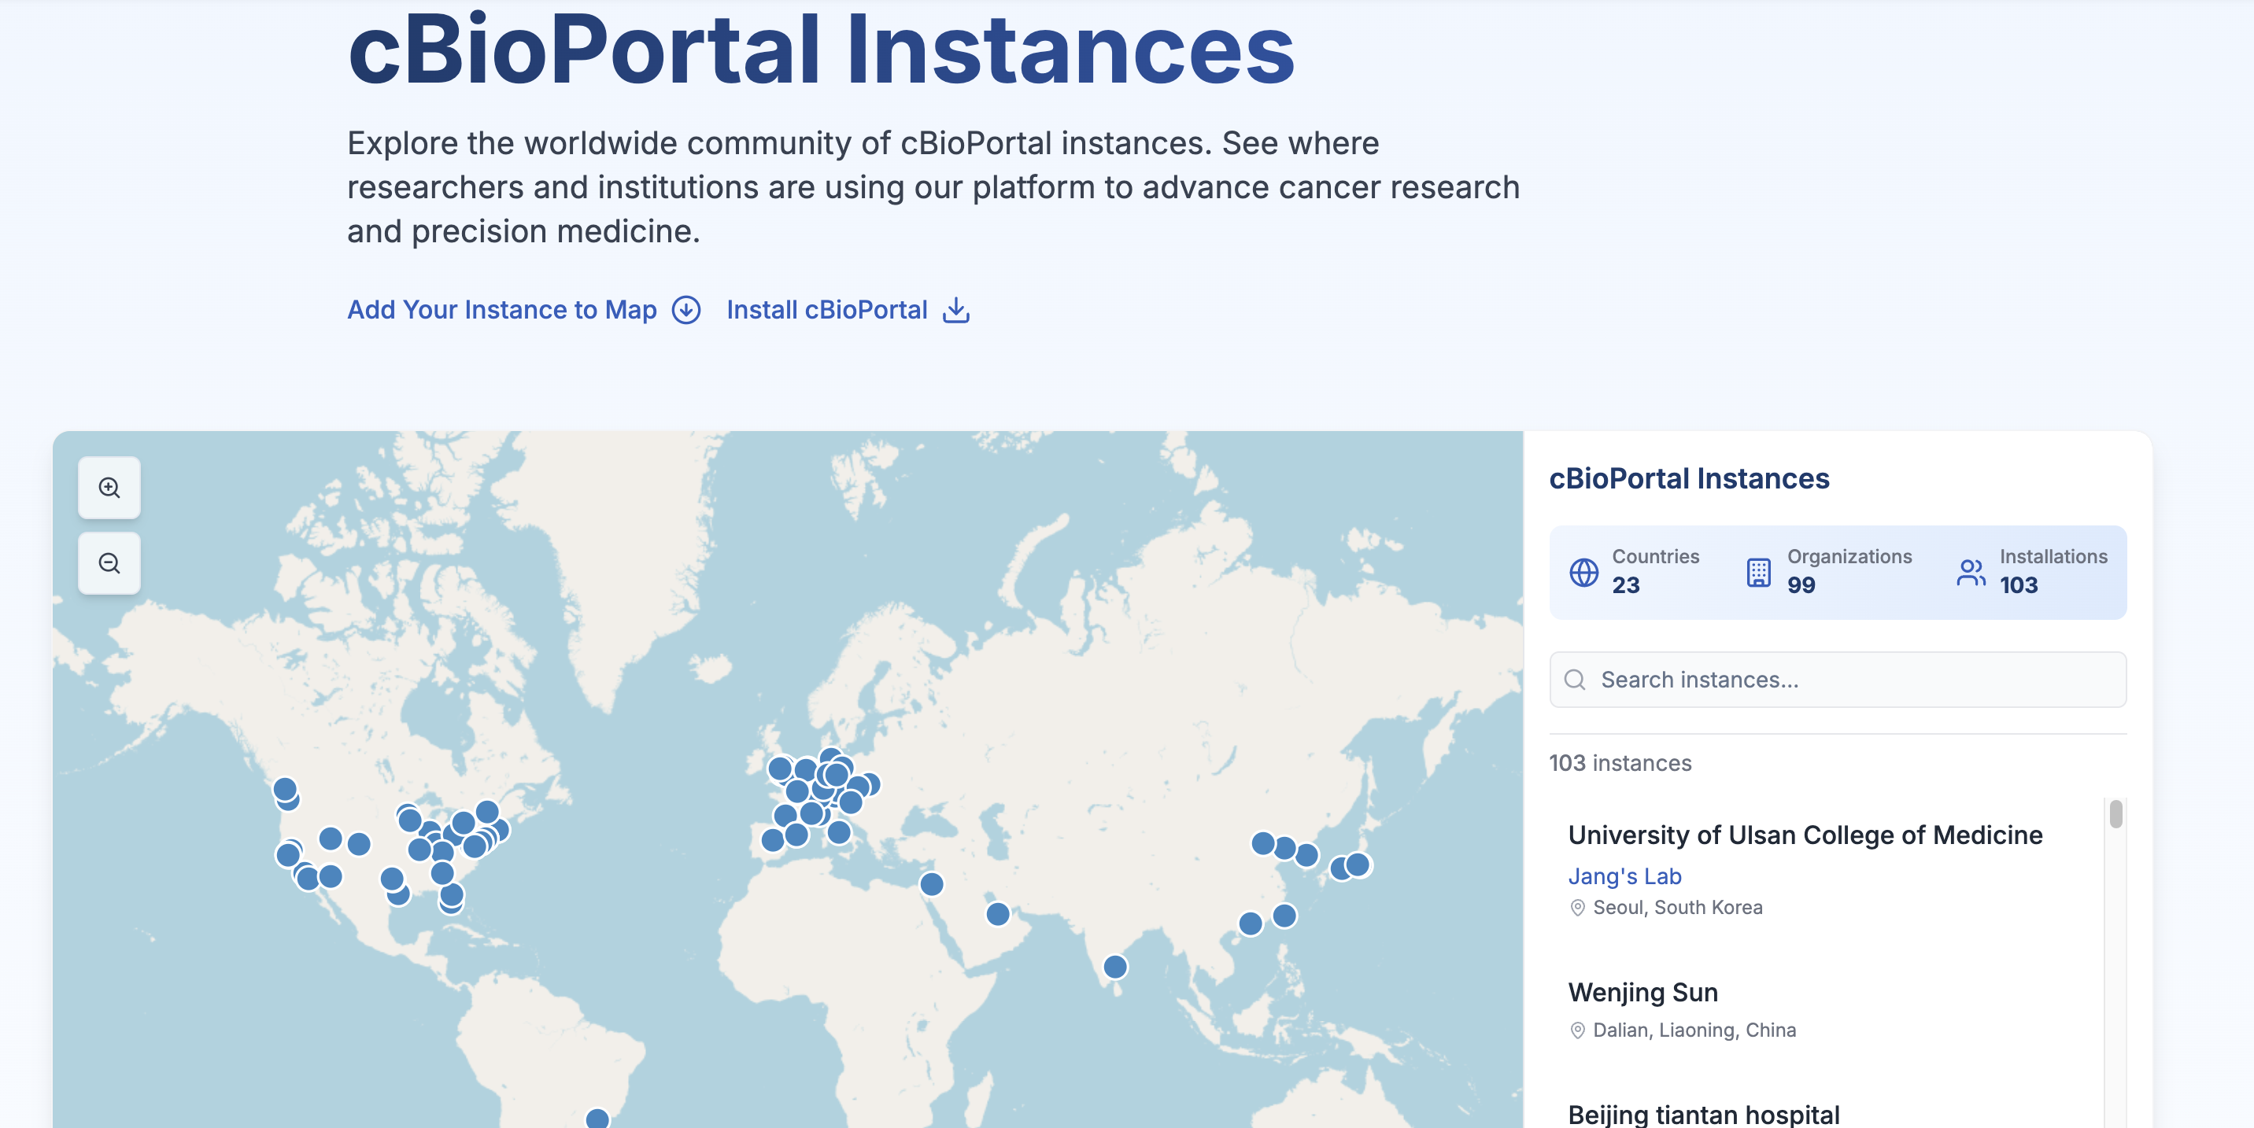
Task: Click the map marker near Israel
Action: 932,884
